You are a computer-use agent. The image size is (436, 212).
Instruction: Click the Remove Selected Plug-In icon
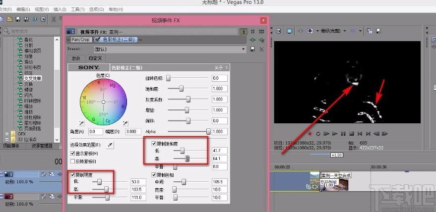point(261,40)
